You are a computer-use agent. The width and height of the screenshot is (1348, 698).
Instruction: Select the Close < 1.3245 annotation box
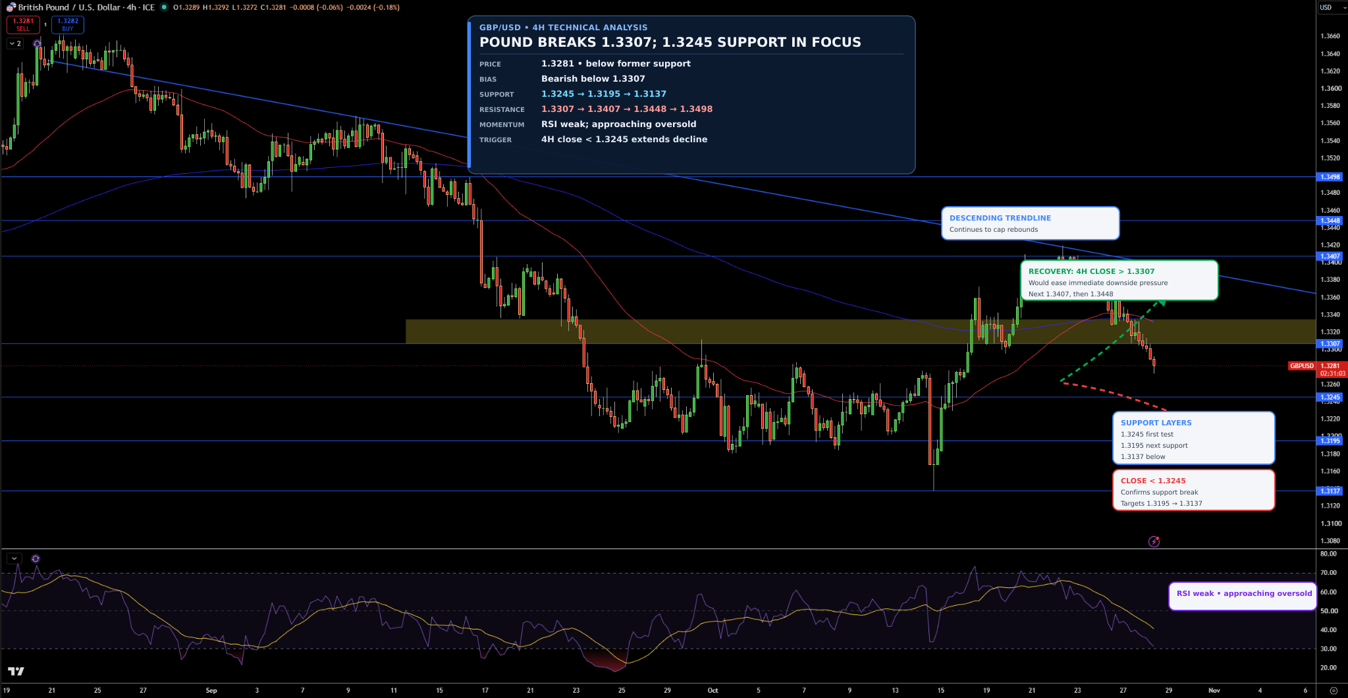[x=1193, y=490]
